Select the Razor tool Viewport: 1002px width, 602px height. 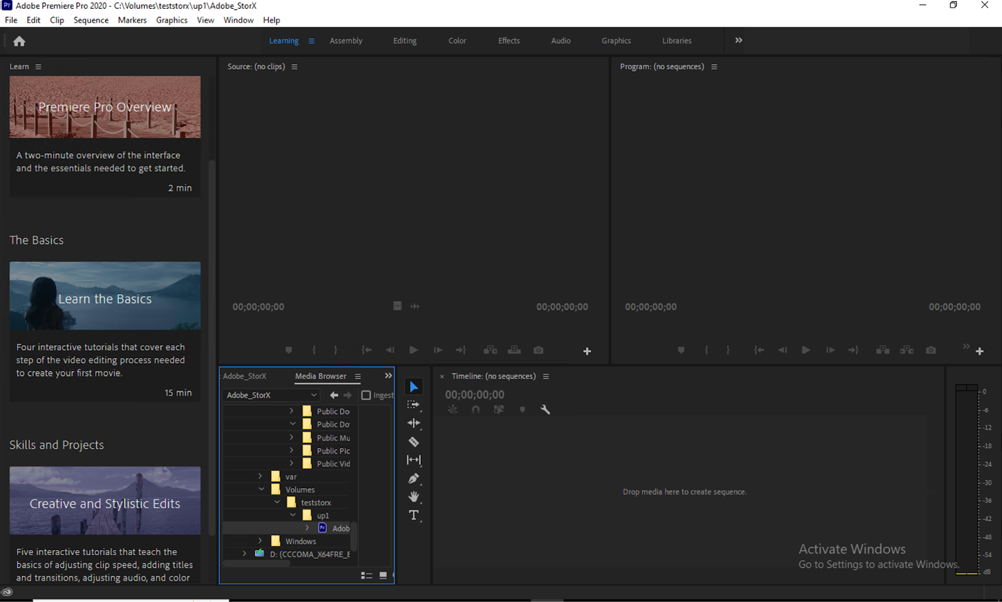413,442
